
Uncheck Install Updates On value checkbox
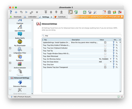(x=105, y=43)
